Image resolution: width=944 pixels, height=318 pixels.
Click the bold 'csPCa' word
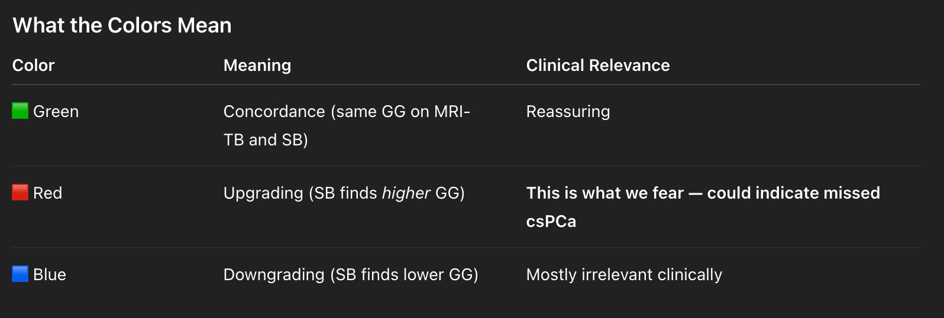coord(551,221)
